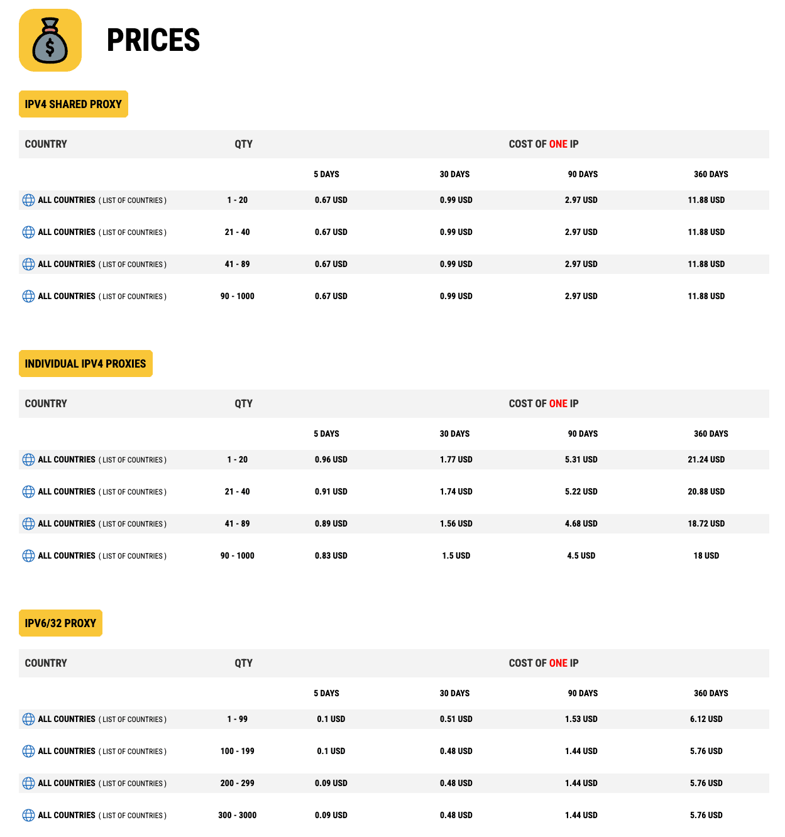Click the 18 USD price cell
Image resolution: width=785 pixels, height=837 pixels.
(x=706, y=555)
